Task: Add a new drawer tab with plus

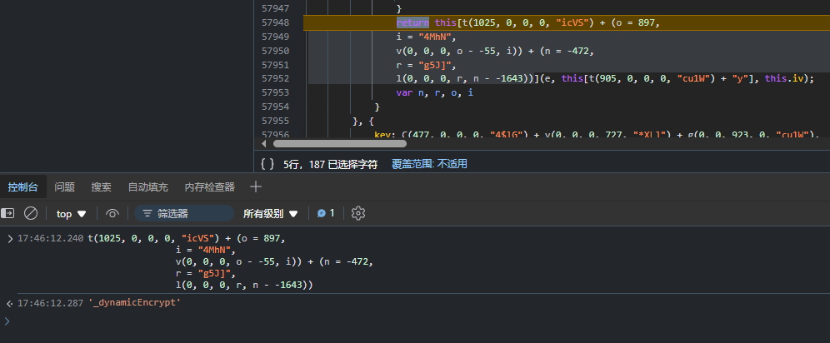Action: tap(256, 186)
